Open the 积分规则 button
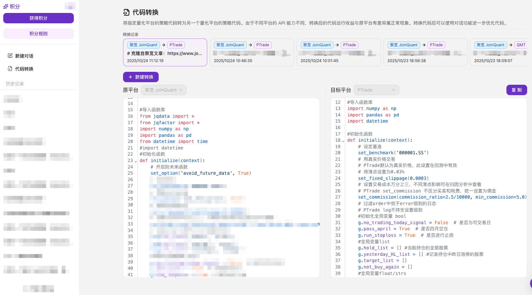The image size is (532, 295). pyautogui.click(x=39, y=34)
